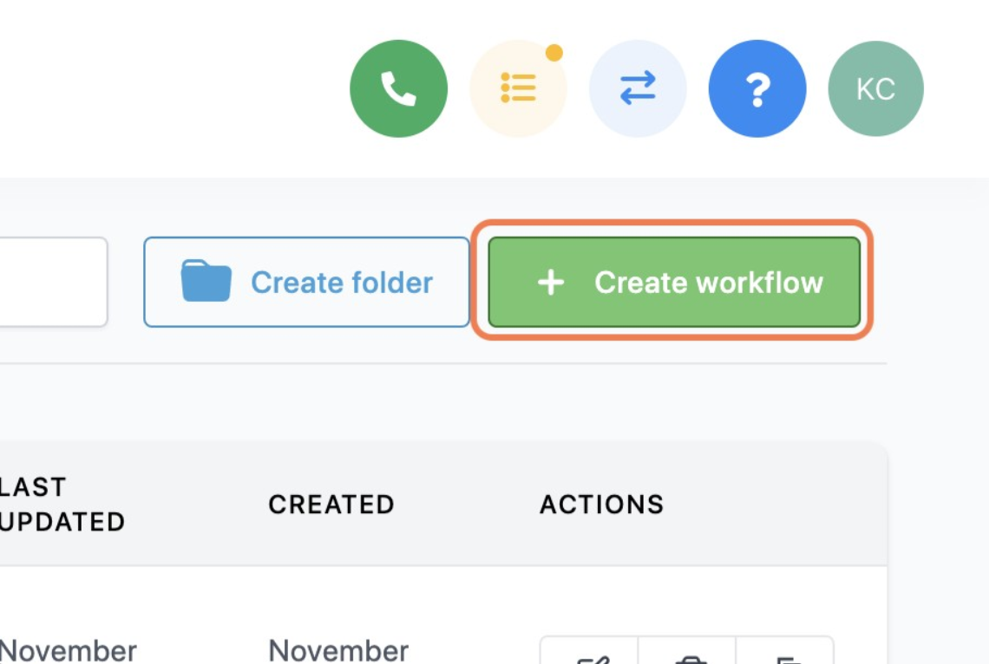Click the plus icon on Create workflow
Screen dimensions: 996x664
pyautogui.click(x=552, y=282)
